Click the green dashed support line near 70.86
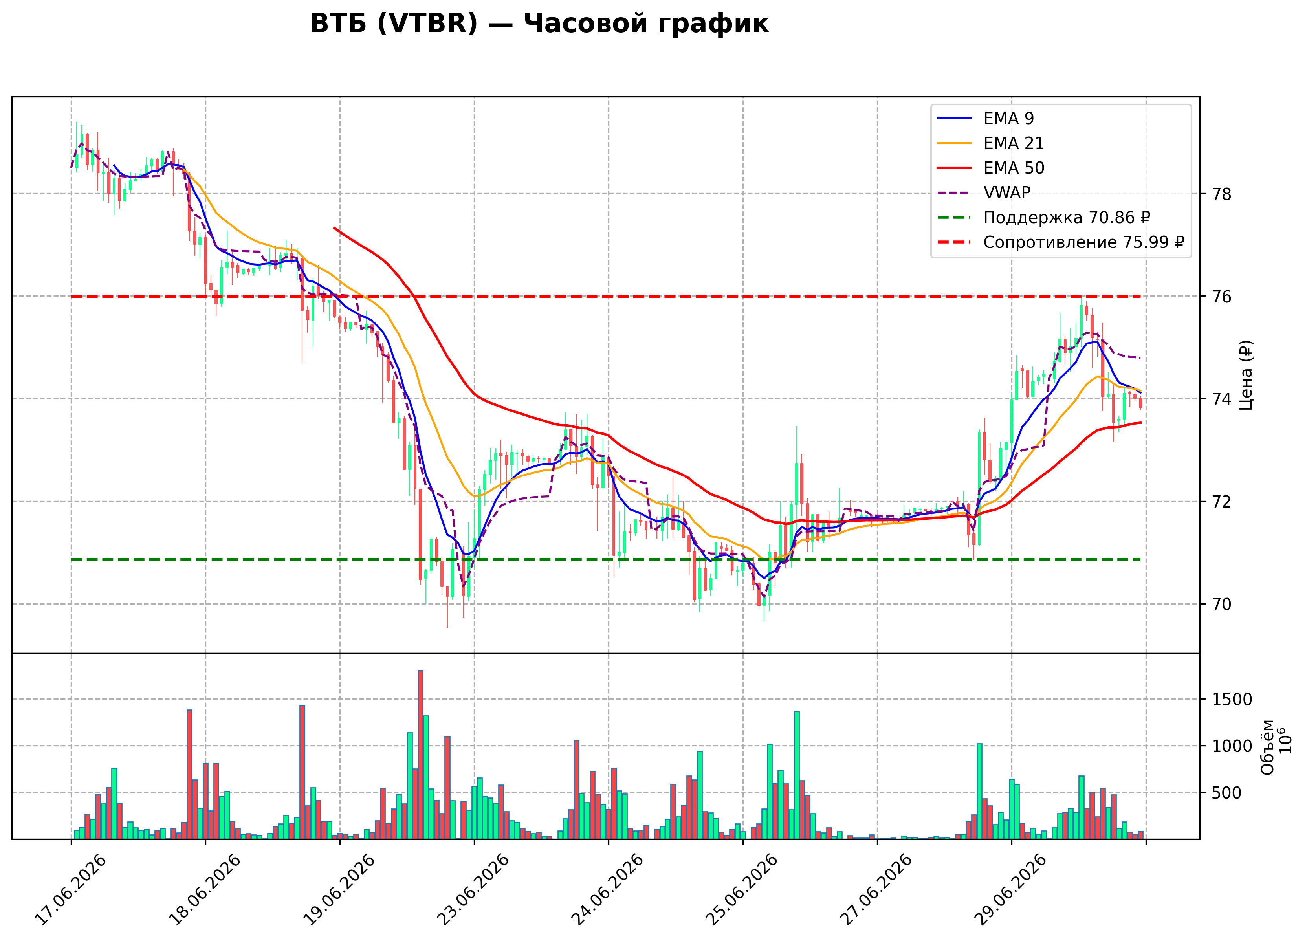 click(606, 560)
